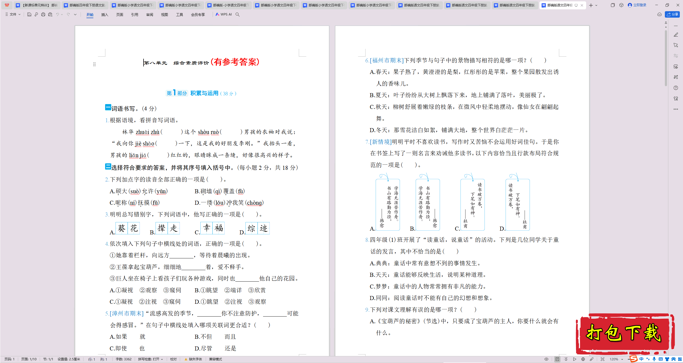Toggle Sogou punctuation mode icon
This screenshot has width=683, height=363.
coord(648,359)
